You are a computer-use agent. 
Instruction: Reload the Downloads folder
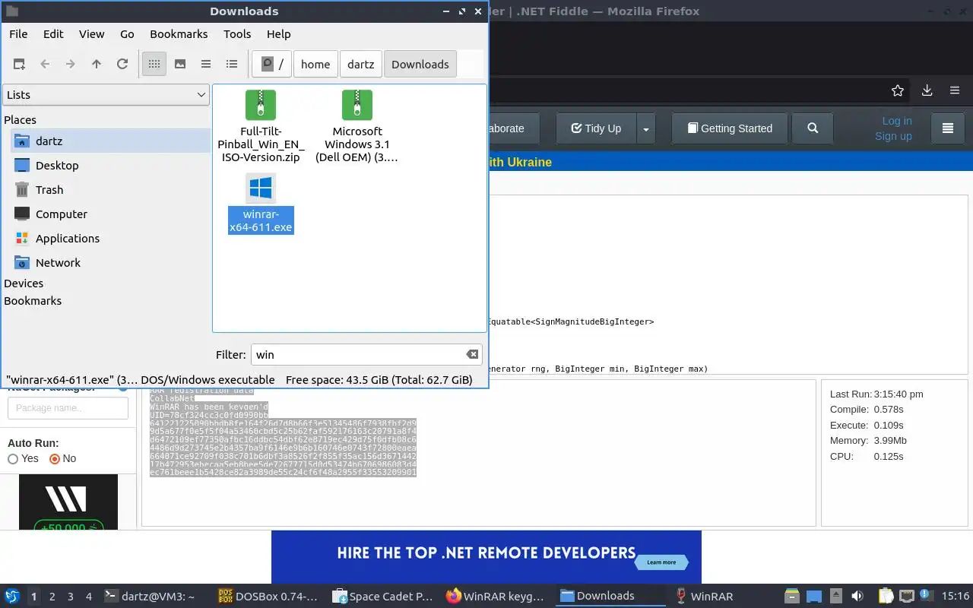(x=122, y=65)
